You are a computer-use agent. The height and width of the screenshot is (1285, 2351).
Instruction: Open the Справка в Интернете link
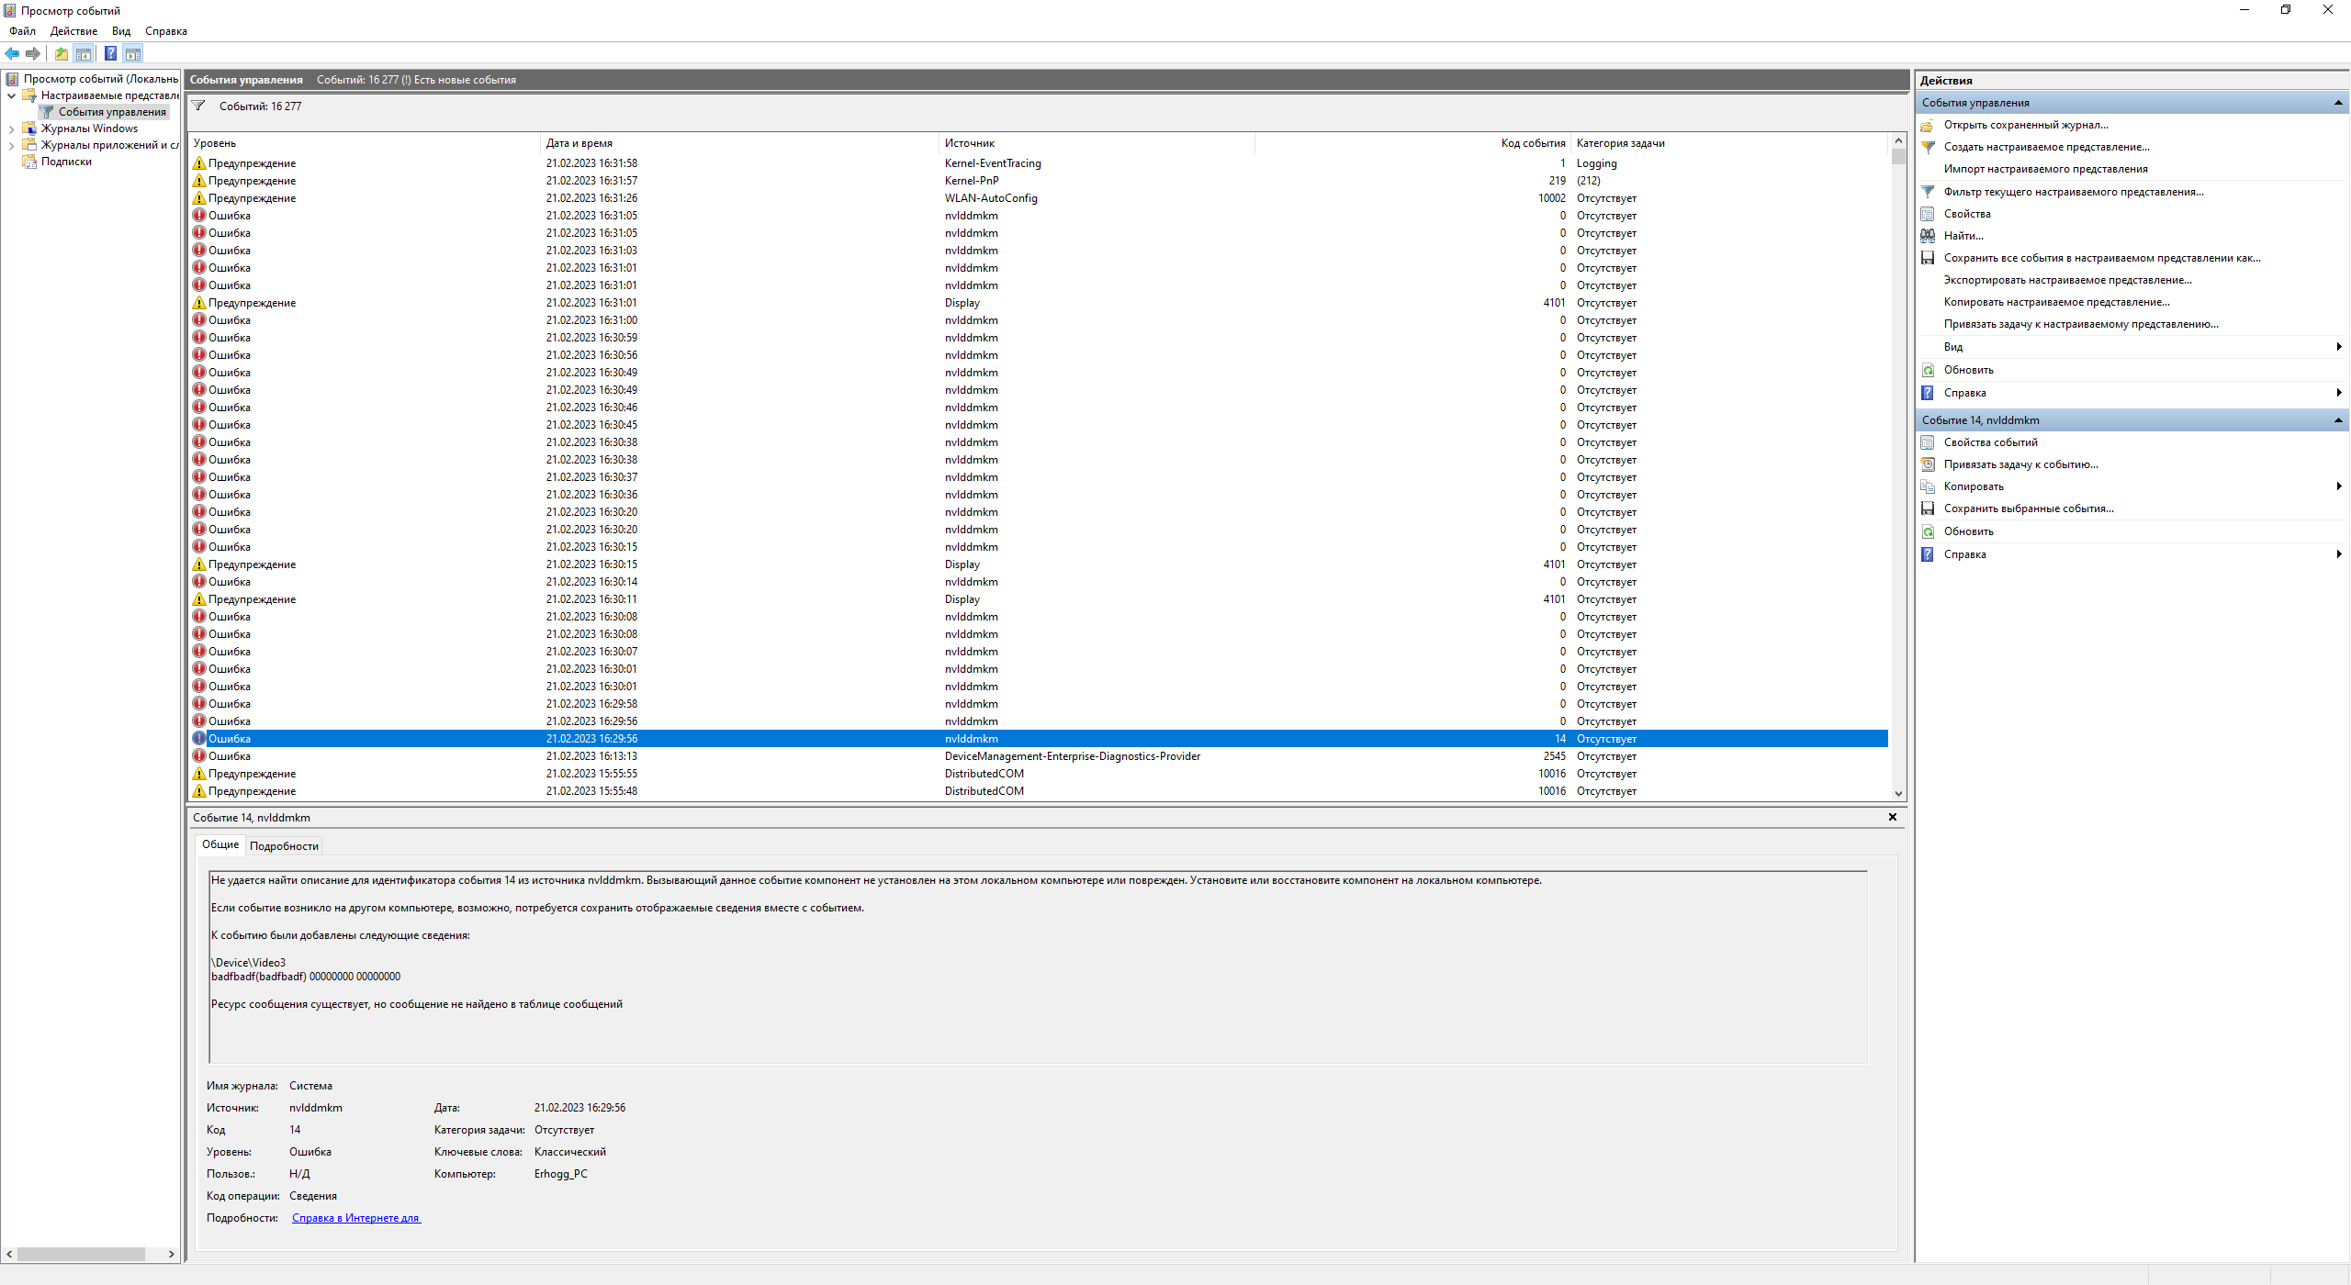point(355,1218)
